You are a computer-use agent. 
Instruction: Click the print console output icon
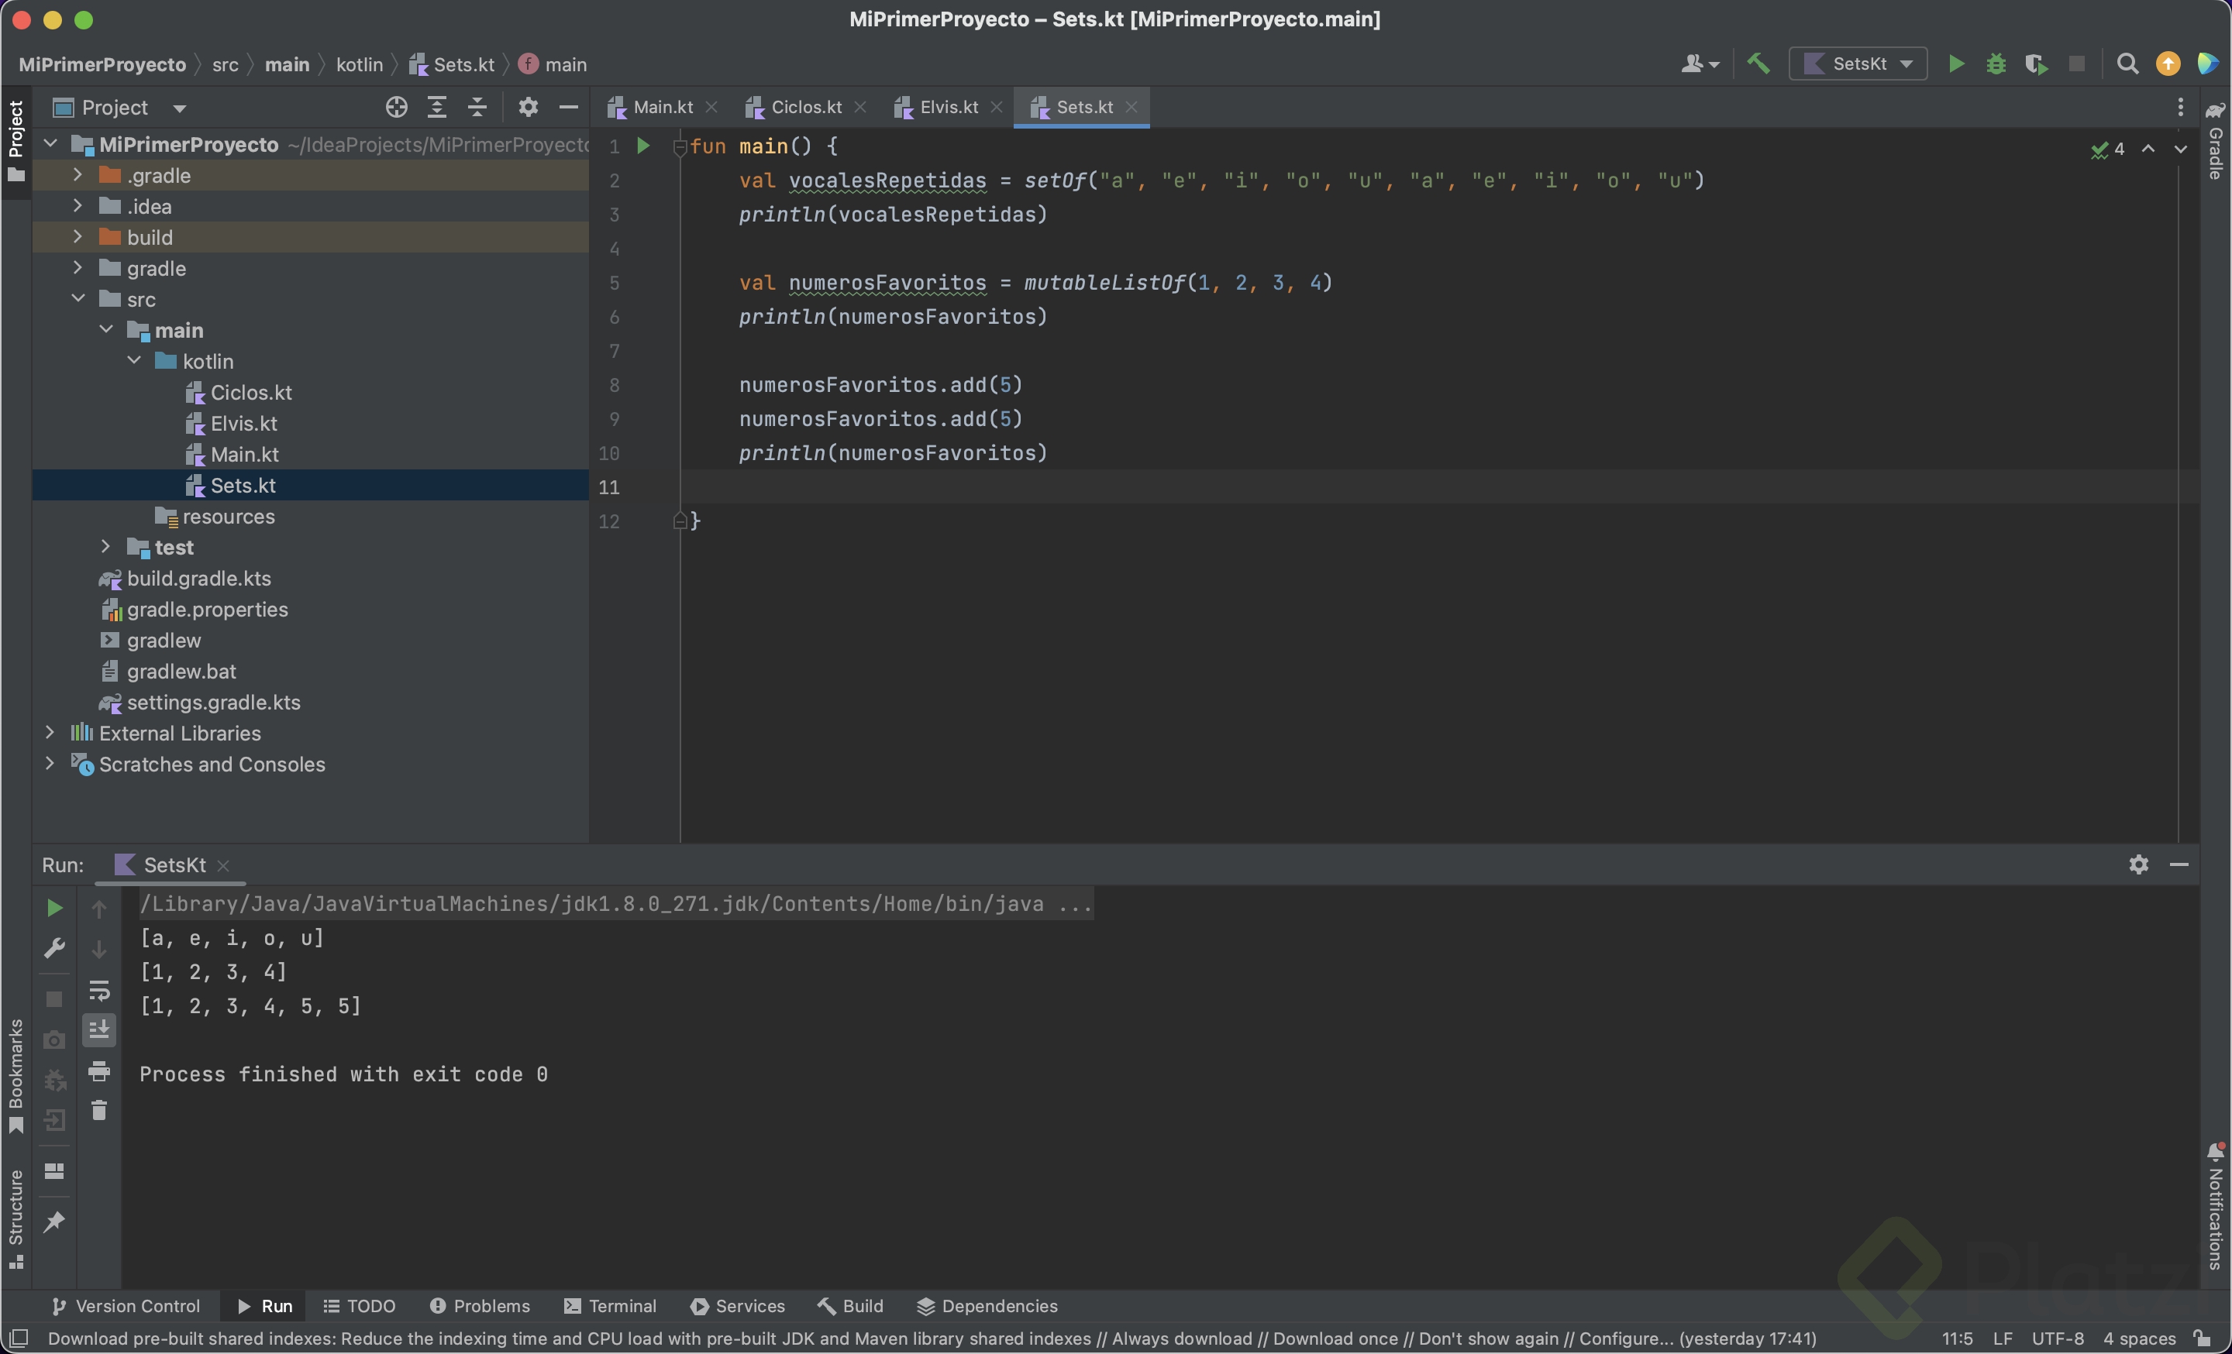pos(100,1071)
